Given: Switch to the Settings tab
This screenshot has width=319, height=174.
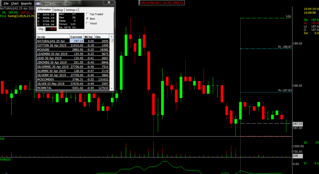Looking at the screenshot, I should (58, 10).
